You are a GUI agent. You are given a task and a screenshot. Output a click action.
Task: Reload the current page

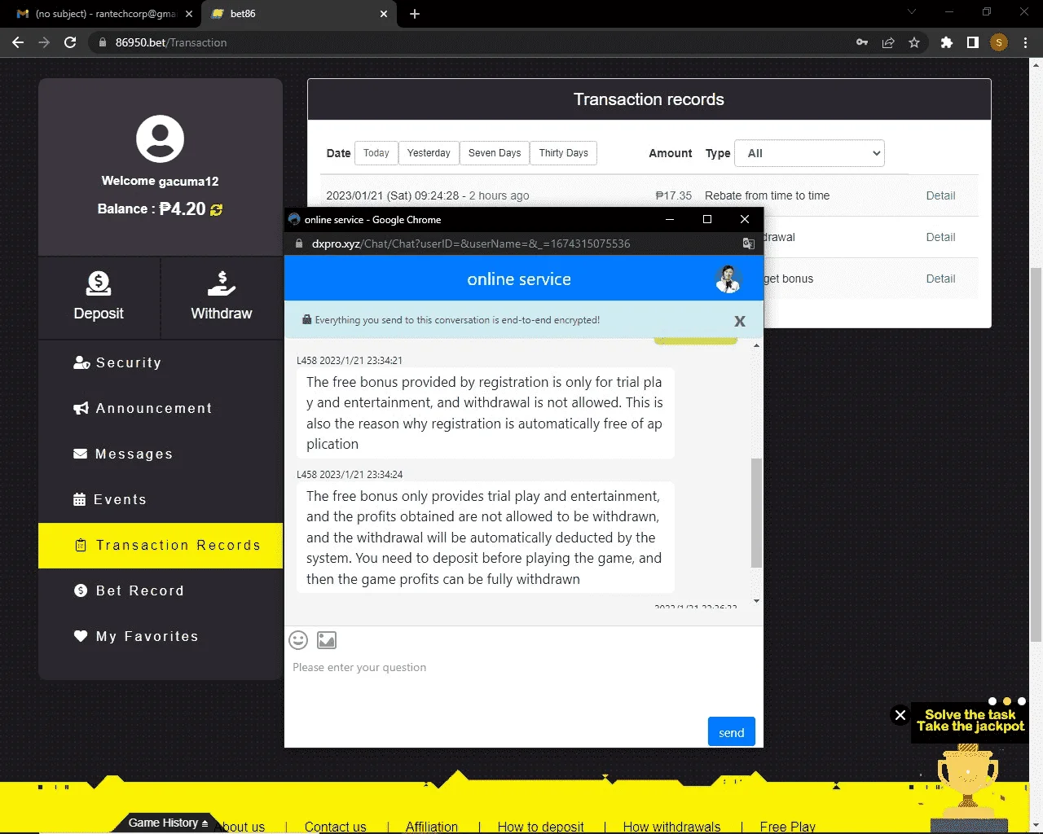[70, 42]
